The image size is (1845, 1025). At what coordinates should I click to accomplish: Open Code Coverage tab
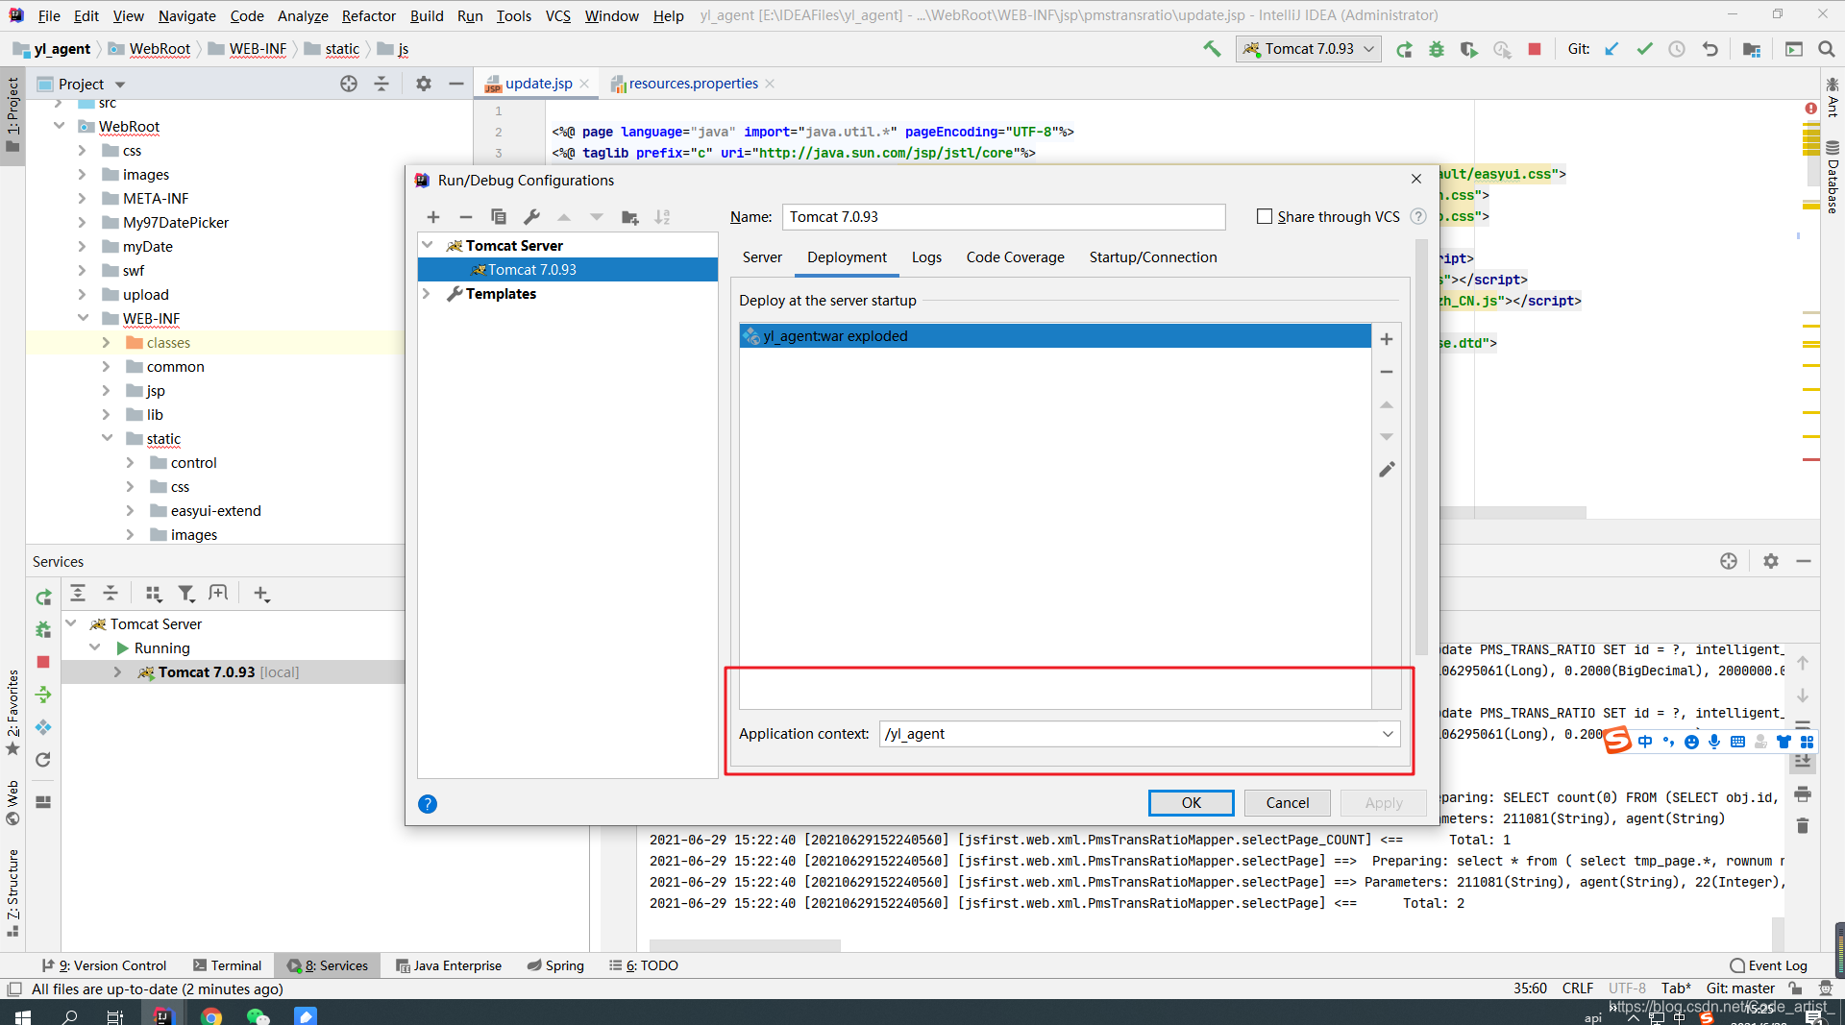tap(1015, 257)
